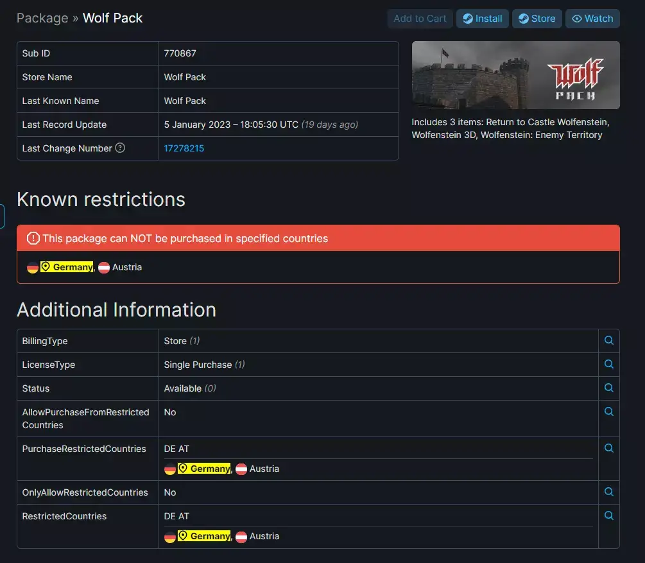Click Austria in RestrictedCountries row
This screenshot has height=563, width=645.
click(x=264, y=536)
